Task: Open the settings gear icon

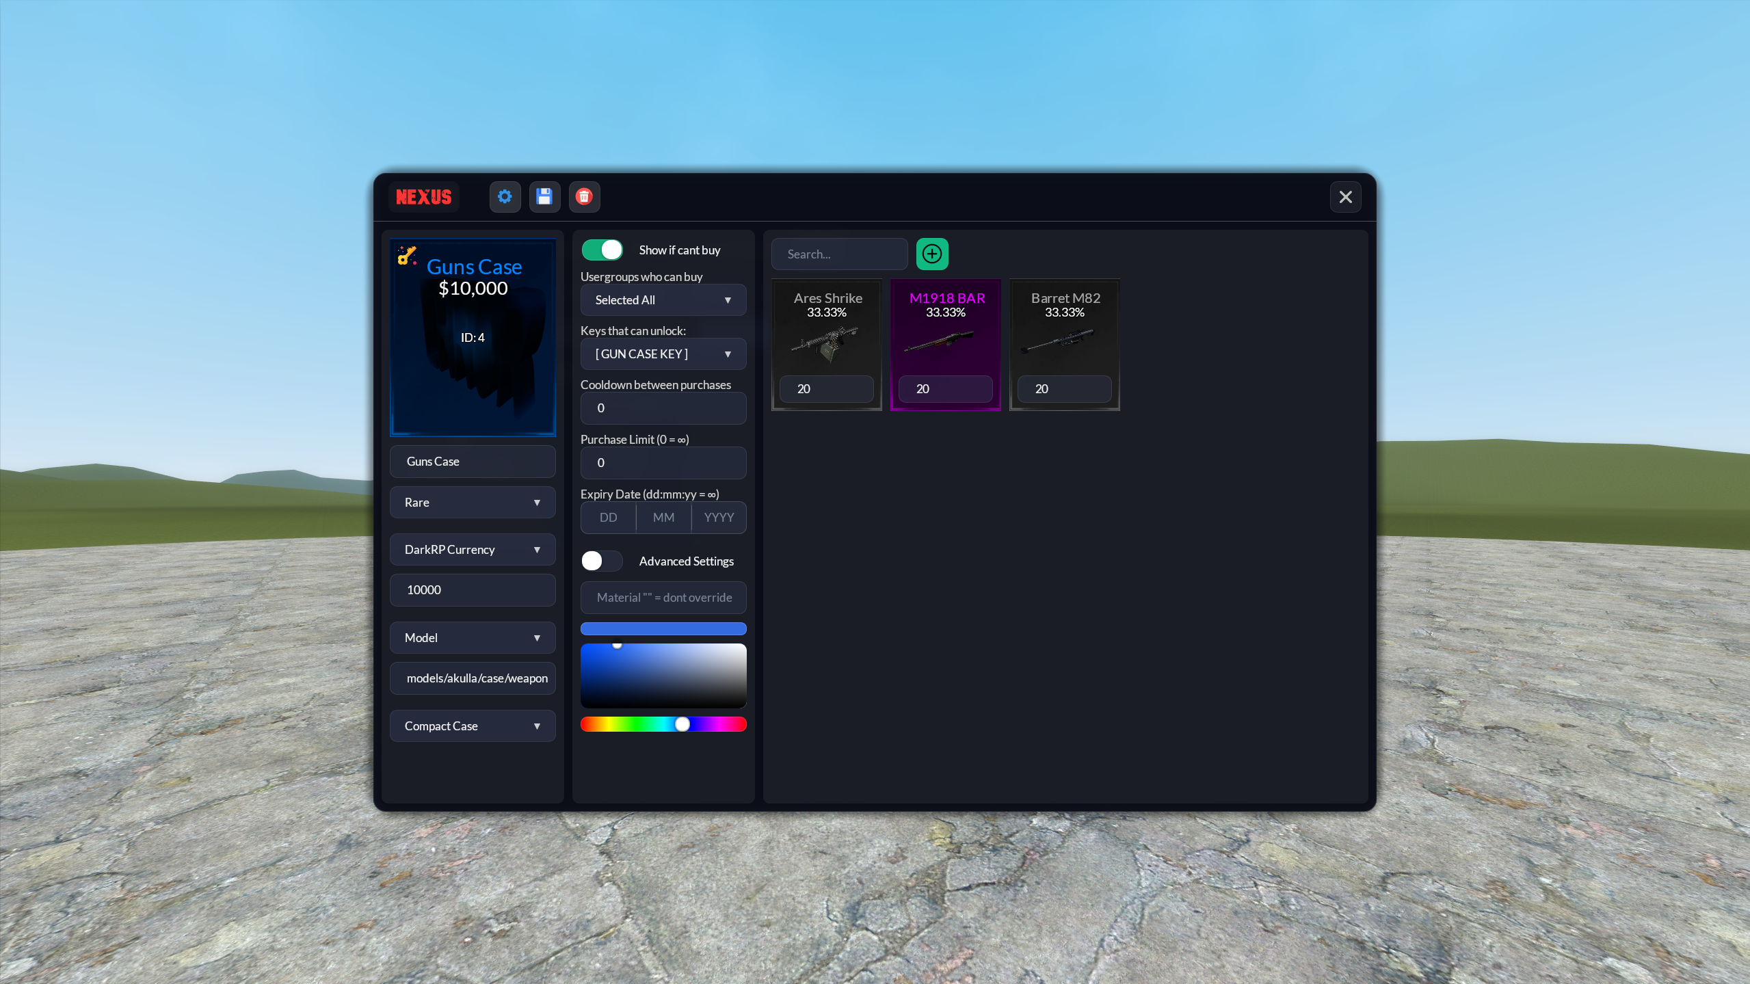Action: (x=505, y=197)
